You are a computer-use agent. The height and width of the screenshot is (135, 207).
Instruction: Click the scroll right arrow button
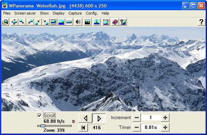pos(99,118)
